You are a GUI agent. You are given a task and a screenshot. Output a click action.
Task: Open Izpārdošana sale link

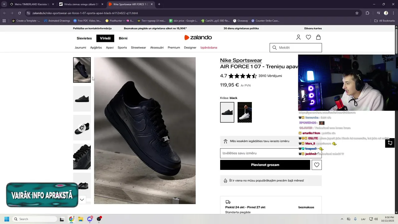pos(209,48)
